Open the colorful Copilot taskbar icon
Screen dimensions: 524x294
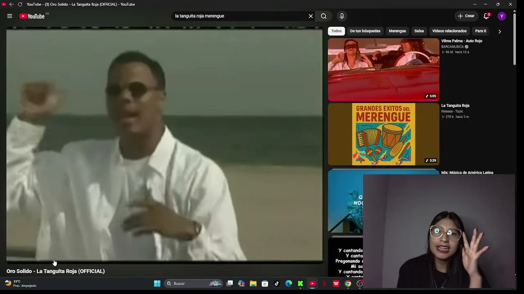pyautogui.click(x=241, y=283)
